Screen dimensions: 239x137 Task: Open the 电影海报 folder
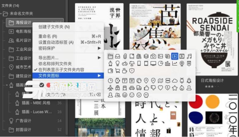[20, 31]
